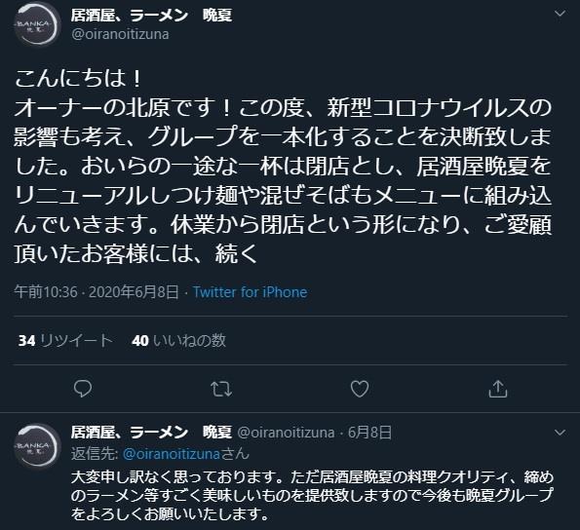580x530 pixels.
Task: View the 34 リツイート list
Action: (x=65, y=340)
